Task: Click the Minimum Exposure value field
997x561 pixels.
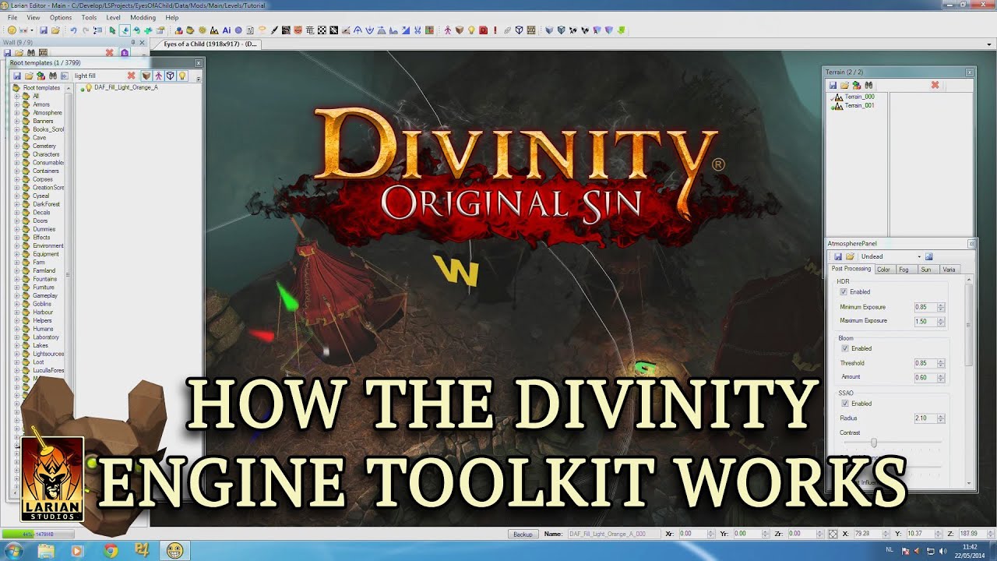Action: (925, 307)
